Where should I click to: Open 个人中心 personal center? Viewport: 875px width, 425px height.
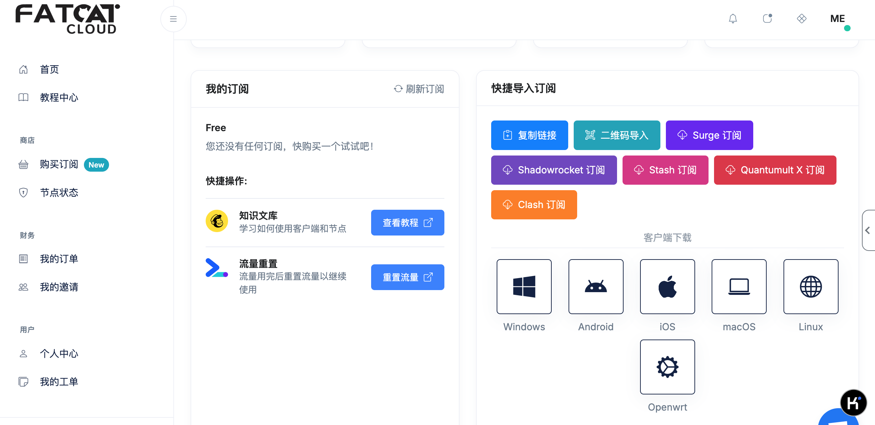tap(59, 354)
